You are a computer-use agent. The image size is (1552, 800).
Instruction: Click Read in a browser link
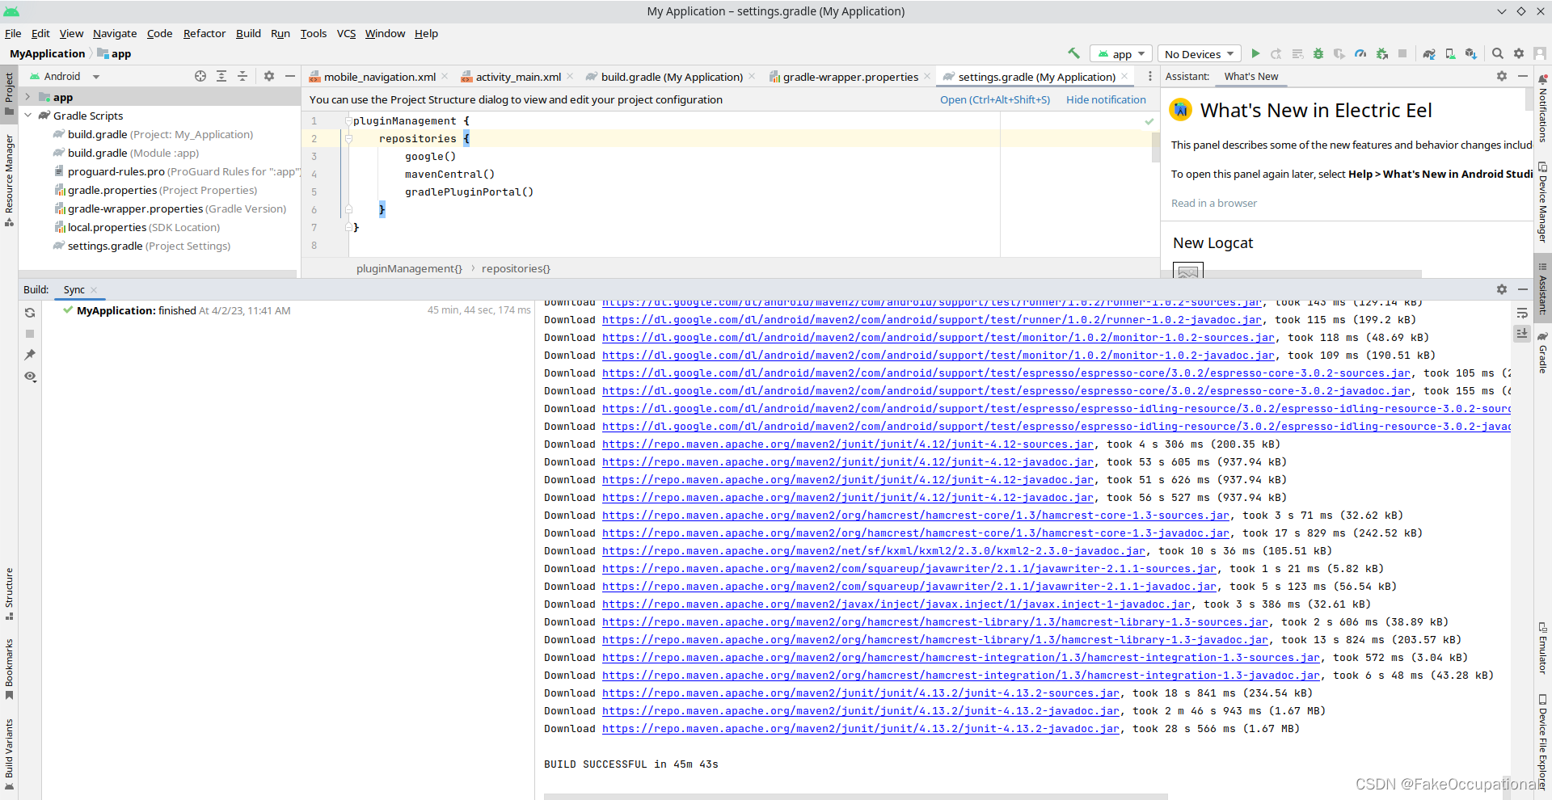(1214, 203)
